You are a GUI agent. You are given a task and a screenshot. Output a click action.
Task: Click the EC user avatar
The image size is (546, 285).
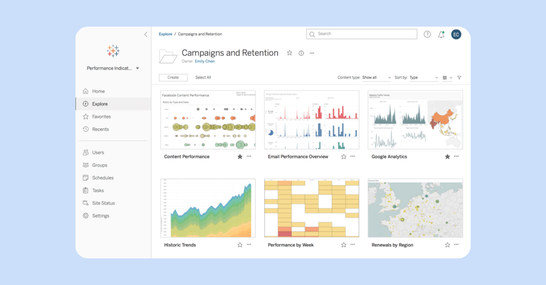point(456,34)
